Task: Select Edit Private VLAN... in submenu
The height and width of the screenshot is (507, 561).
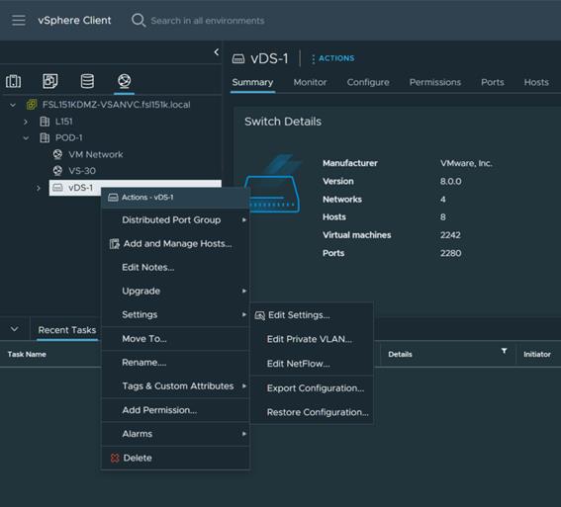Action: click(x=312, y=339)
